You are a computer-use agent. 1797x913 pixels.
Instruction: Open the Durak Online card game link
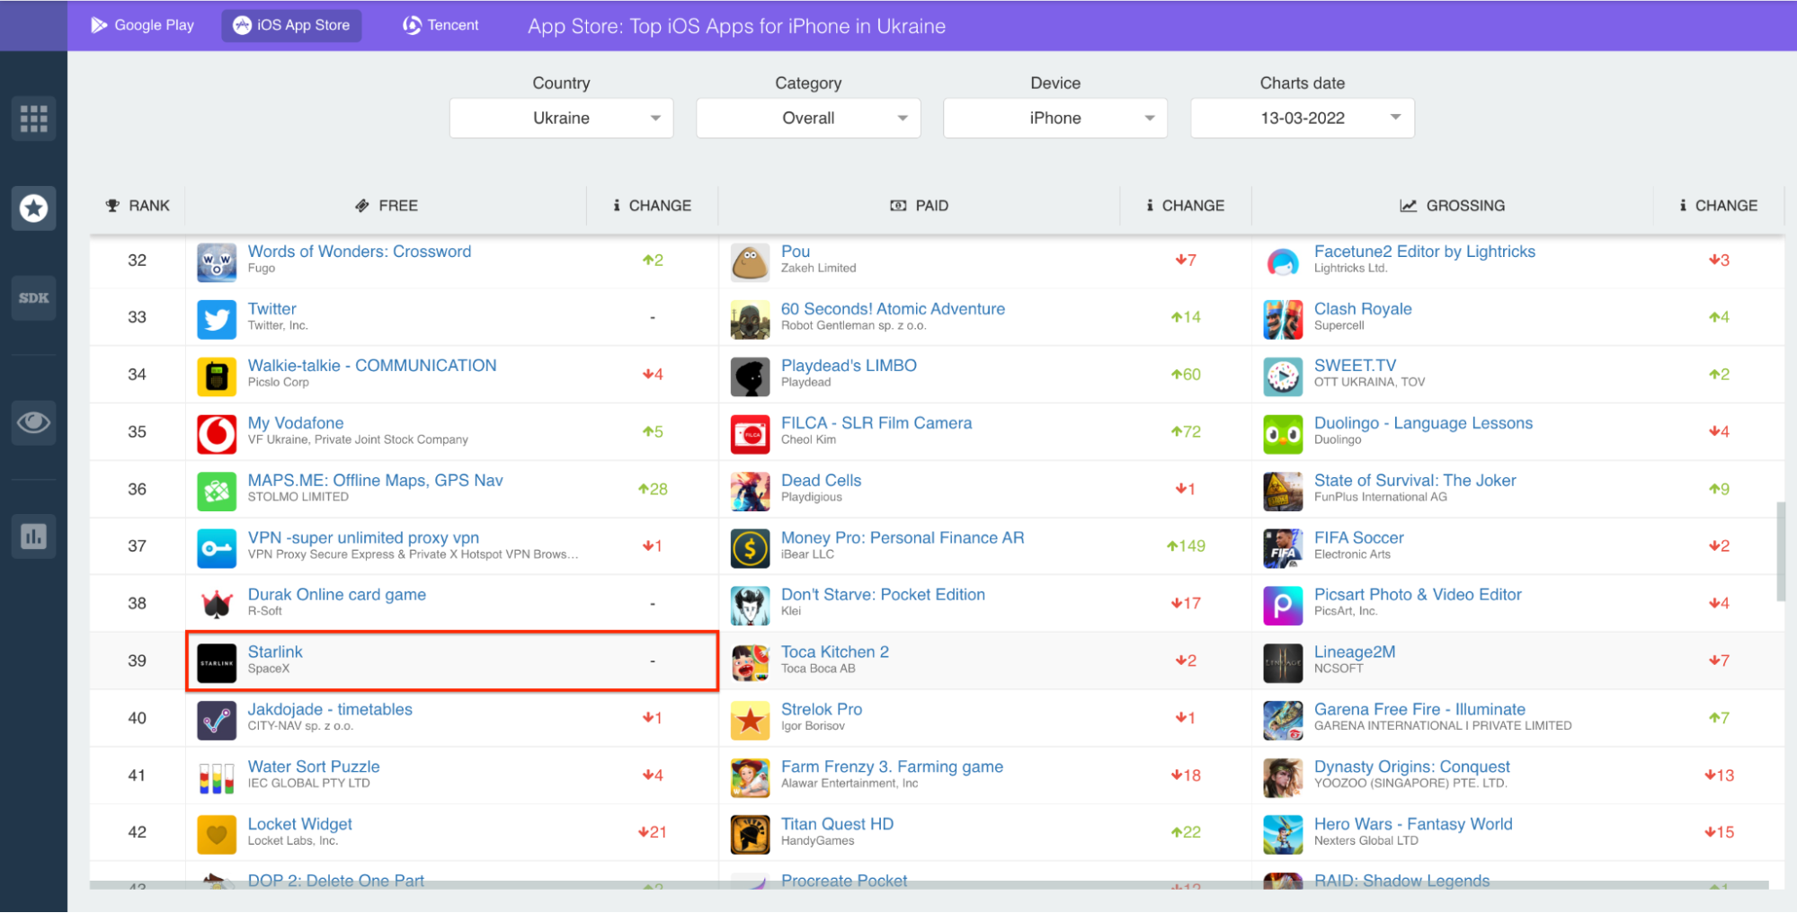337,595
